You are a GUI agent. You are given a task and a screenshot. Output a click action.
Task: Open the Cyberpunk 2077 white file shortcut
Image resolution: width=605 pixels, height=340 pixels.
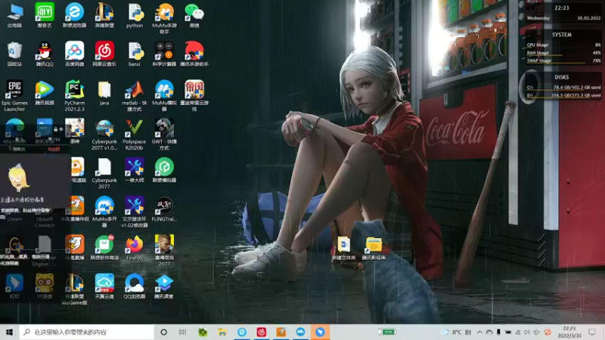pos(104,173)
